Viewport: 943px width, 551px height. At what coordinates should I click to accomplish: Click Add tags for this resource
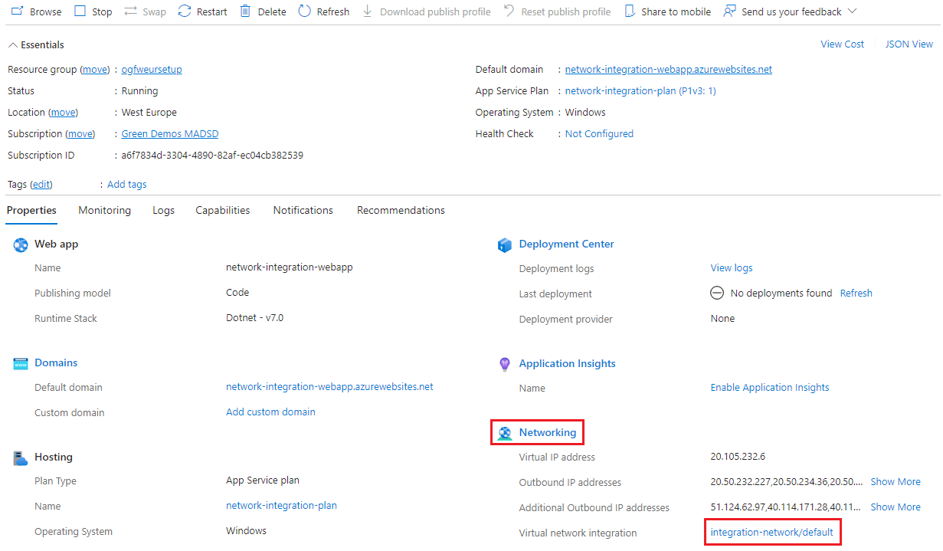coord(126,184)
